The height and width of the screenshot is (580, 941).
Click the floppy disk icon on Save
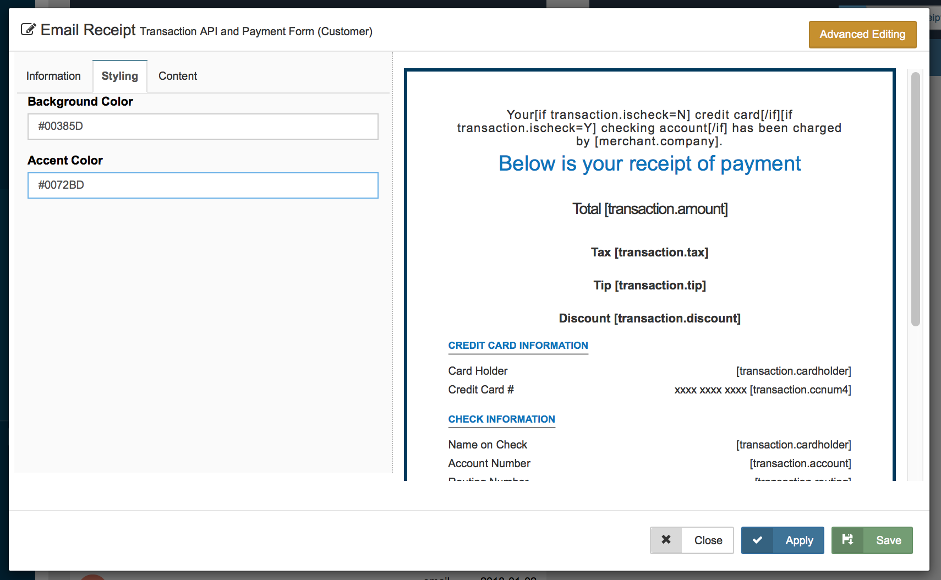847,540
